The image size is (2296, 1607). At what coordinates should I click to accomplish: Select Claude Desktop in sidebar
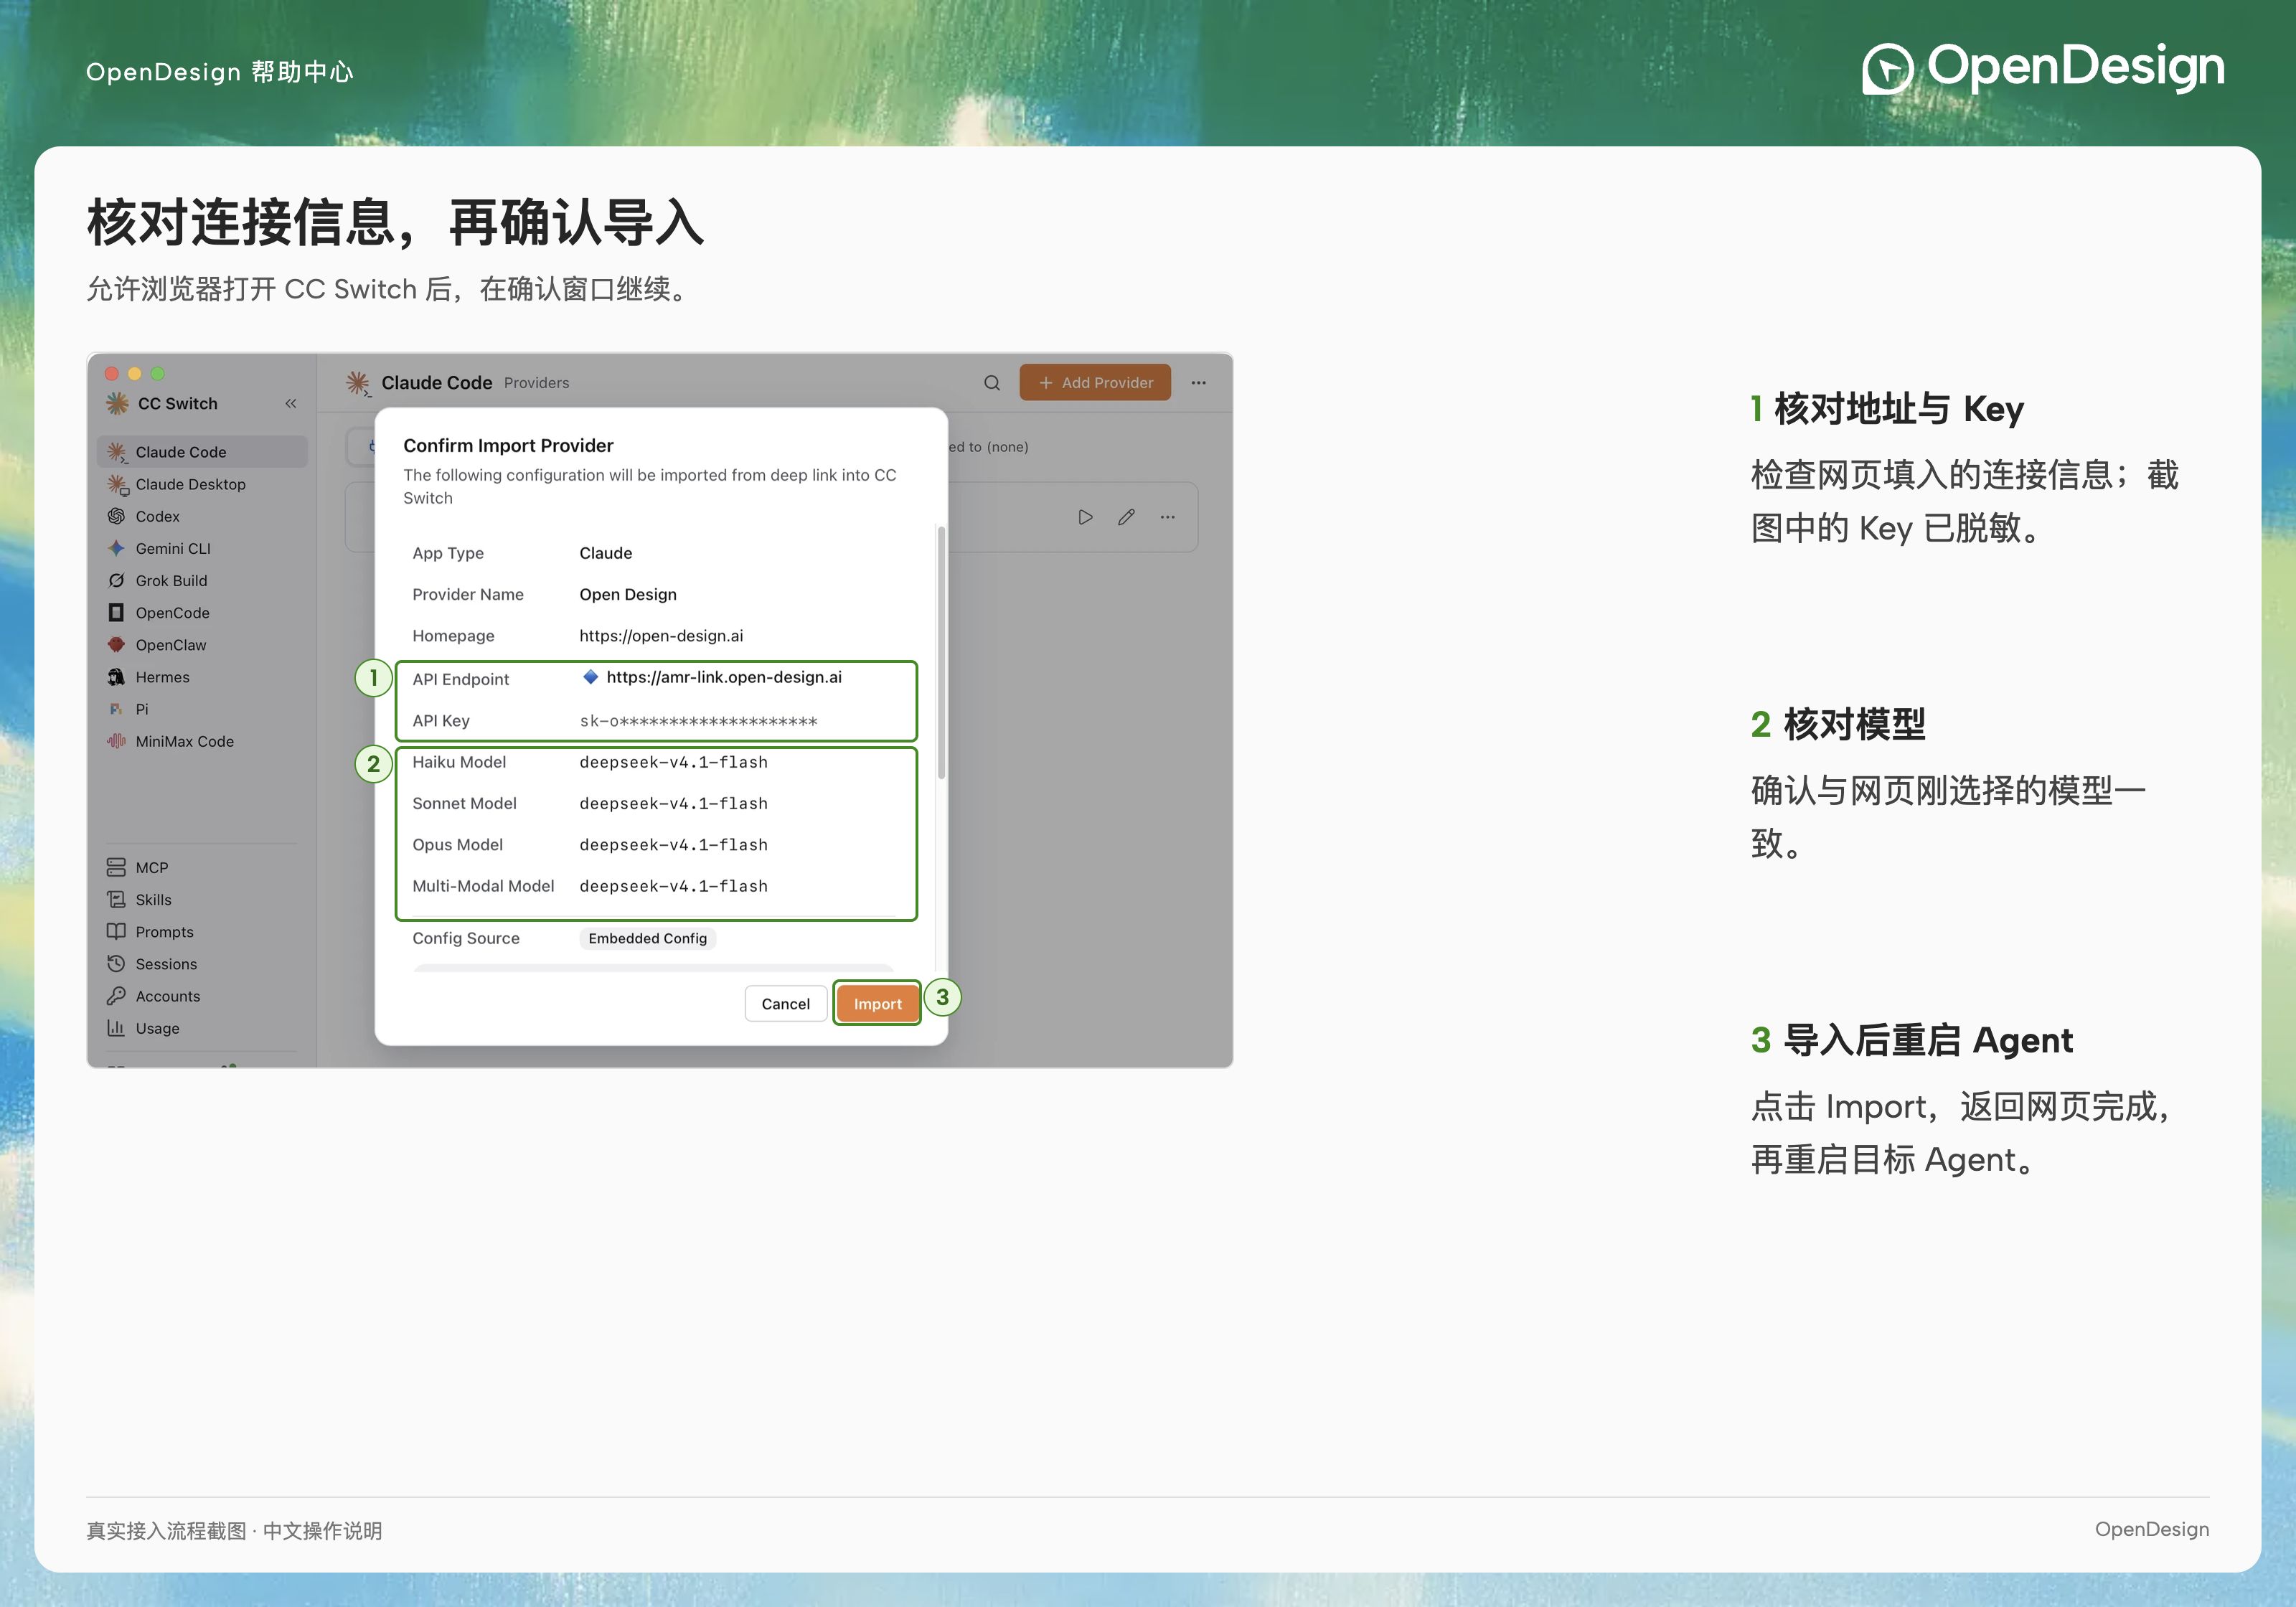tap(202, 484)
